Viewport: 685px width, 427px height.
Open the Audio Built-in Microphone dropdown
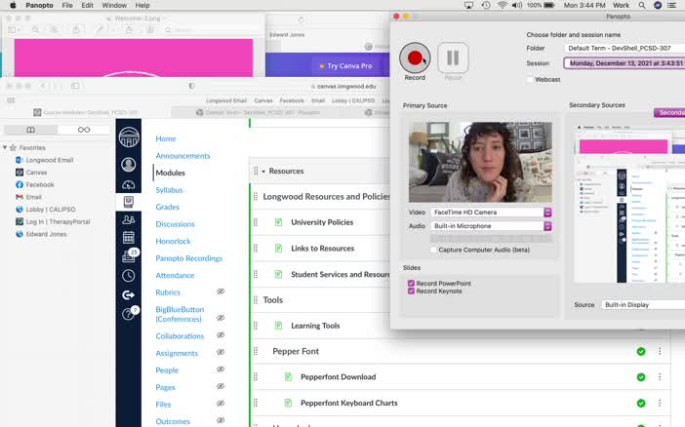[494, 226]
